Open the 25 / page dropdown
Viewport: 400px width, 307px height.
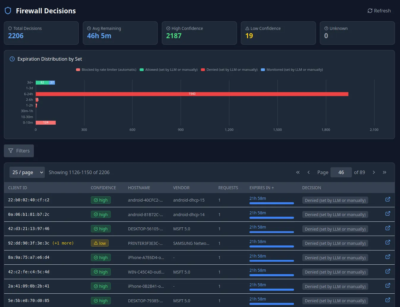[27, 172]
